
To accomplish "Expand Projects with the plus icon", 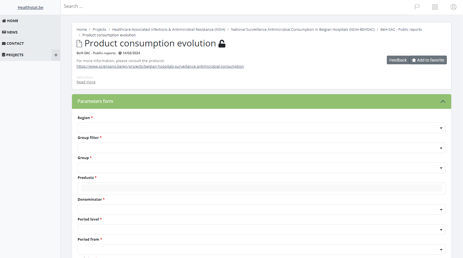I will (x=56, y=55).
